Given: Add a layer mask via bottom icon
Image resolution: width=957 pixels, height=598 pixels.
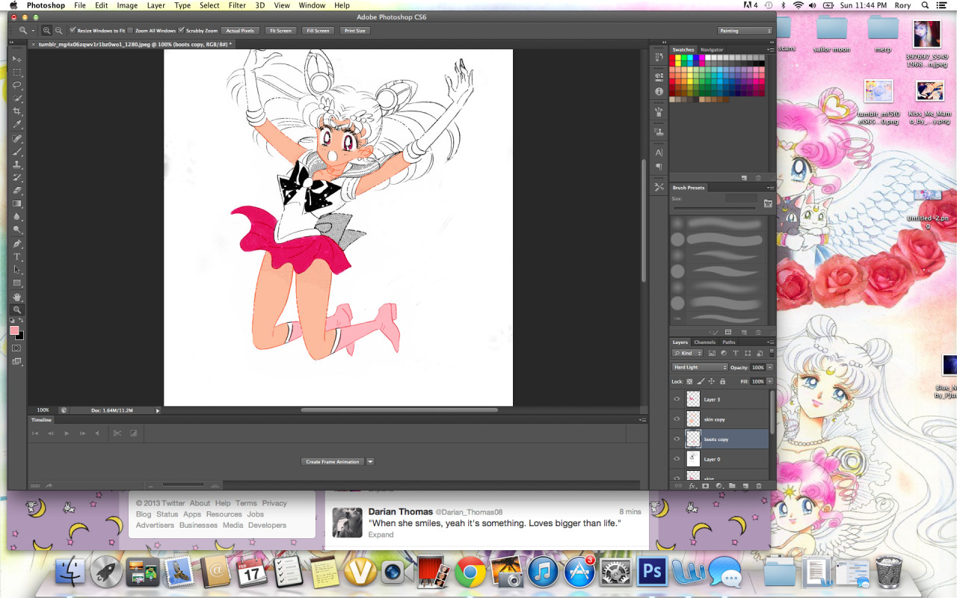Looking at the screenshot, I should pos(705,486).
